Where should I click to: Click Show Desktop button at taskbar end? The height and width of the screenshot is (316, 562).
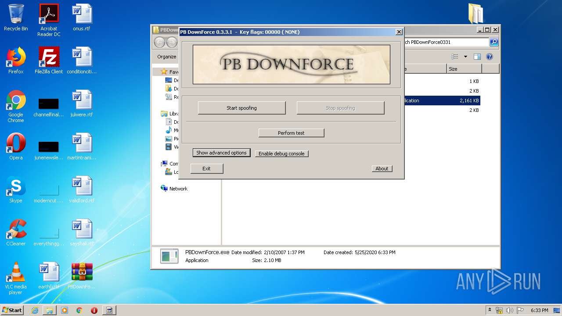(x=558, y=310)
